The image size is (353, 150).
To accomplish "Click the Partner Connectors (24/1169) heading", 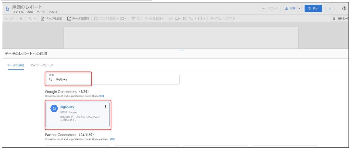I will (69, 135).
